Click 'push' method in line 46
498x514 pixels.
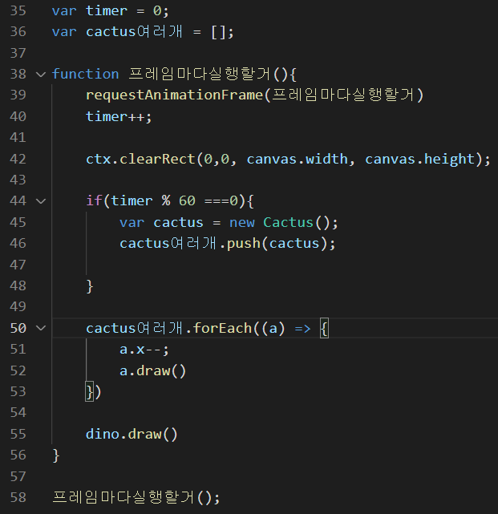coord(244,244)
